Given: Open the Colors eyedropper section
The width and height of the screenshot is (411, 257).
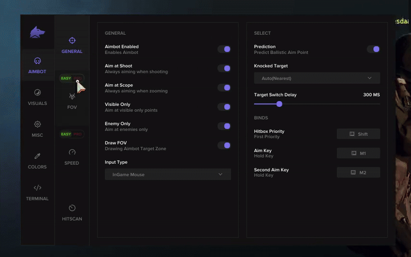Looking at the screenshot, I should tap(37, 160).
